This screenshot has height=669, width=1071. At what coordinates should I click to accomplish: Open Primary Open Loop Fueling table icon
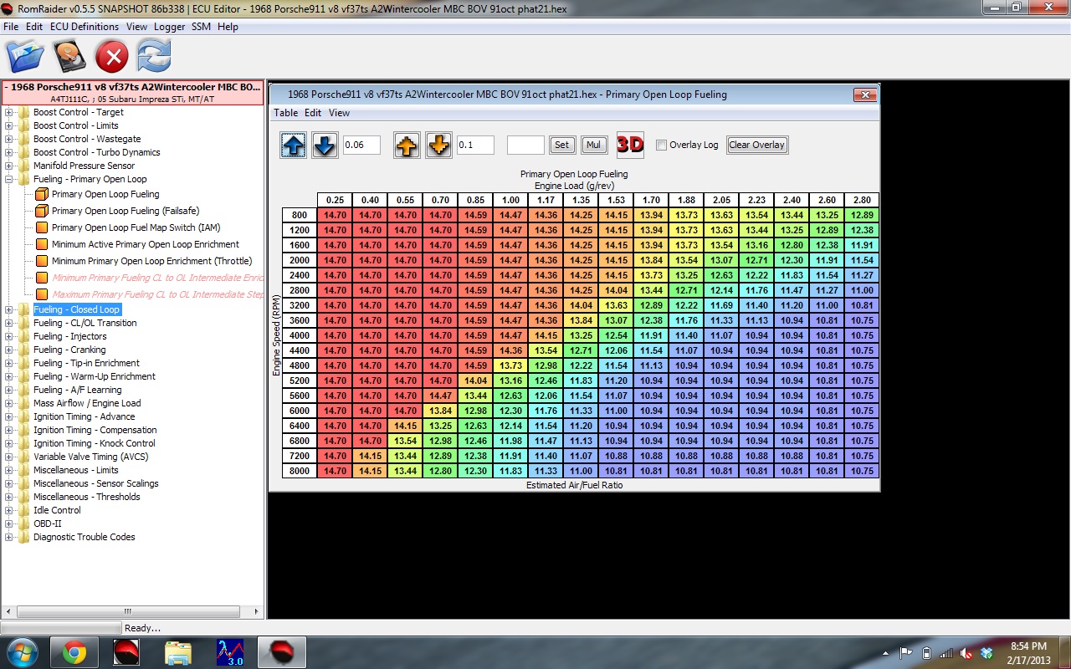point(42,194)
